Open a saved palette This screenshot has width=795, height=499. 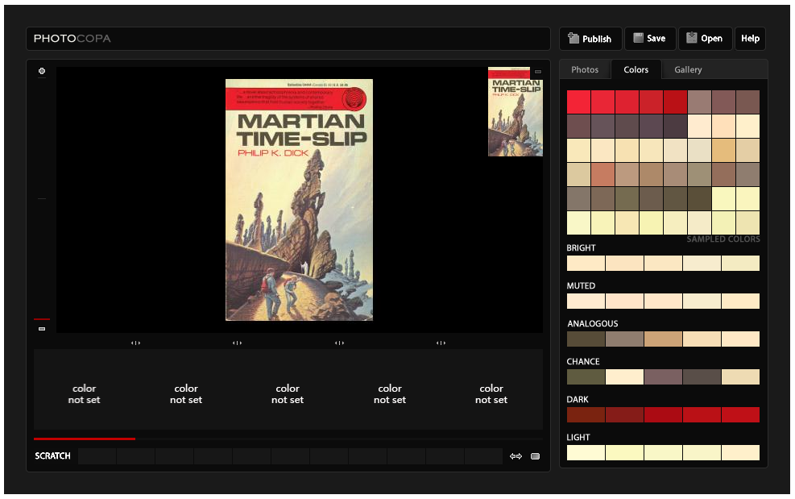coord(706,39)
